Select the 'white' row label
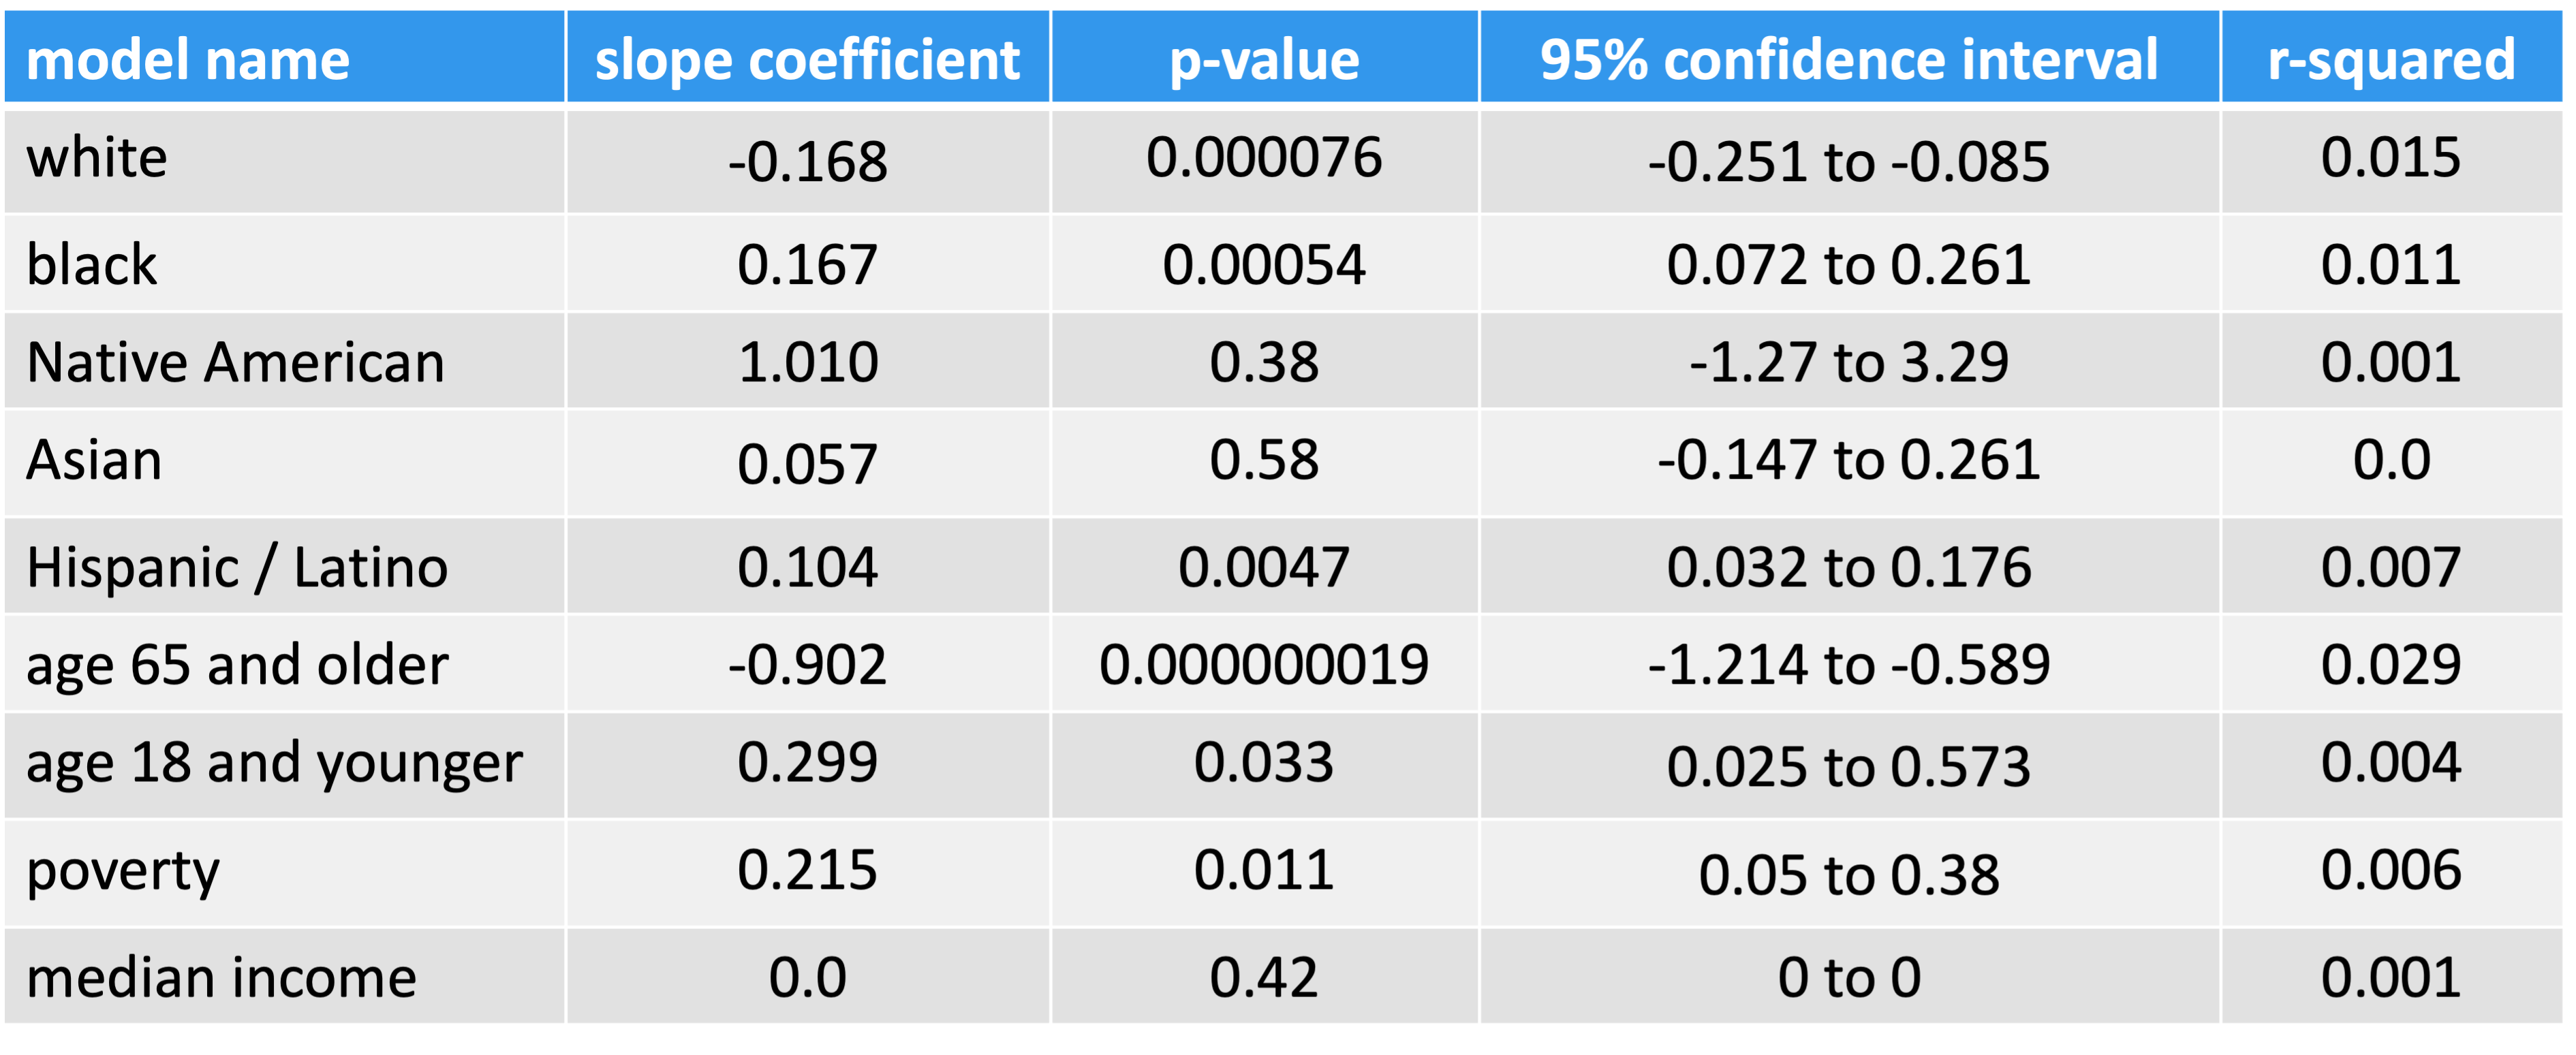Viewport: 2576px width, 1055px height. (x=97, y=158)
